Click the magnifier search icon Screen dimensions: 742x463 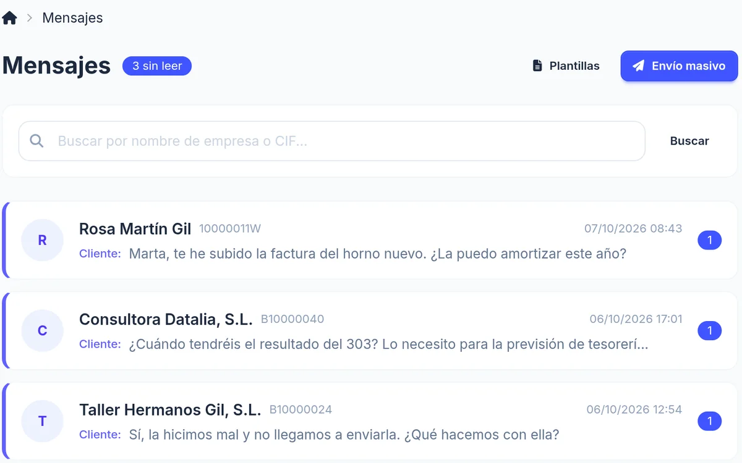[36, 141]
